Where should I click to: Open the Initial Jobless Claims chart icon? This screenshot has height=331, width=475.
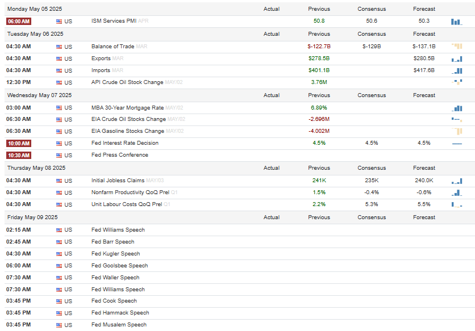point(456,181)
